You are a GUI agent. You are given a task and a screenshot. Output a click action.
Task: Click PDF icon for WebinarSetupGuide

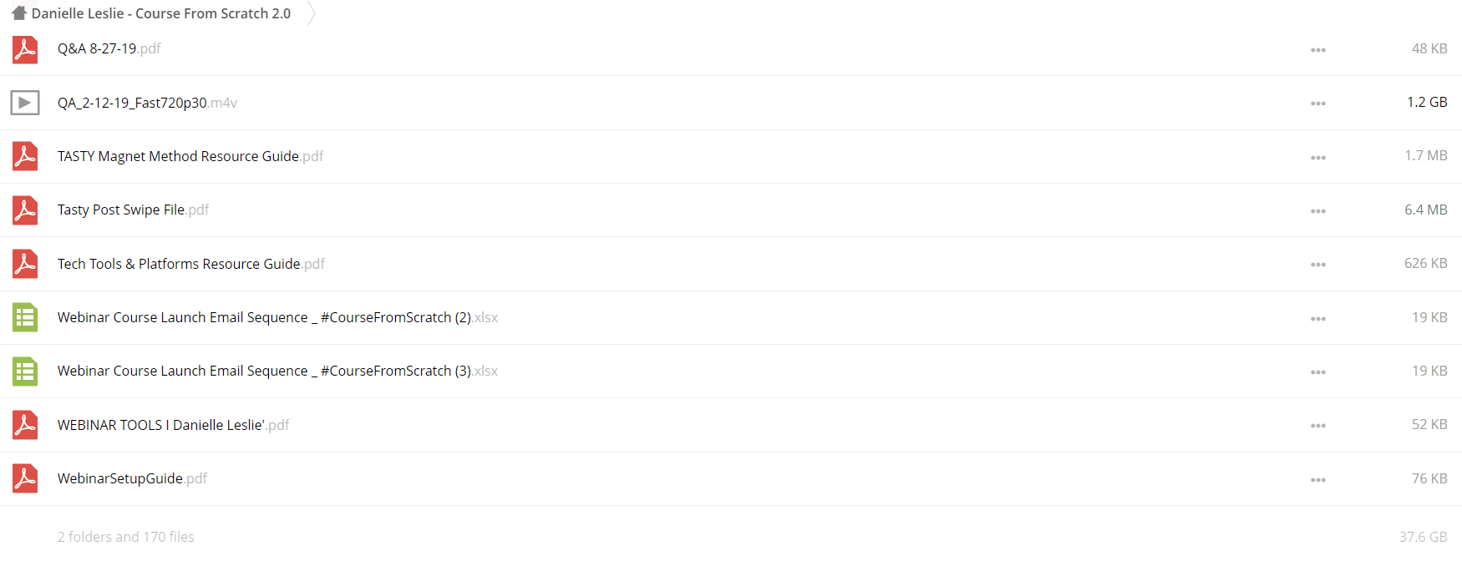(x=25, y=478)
